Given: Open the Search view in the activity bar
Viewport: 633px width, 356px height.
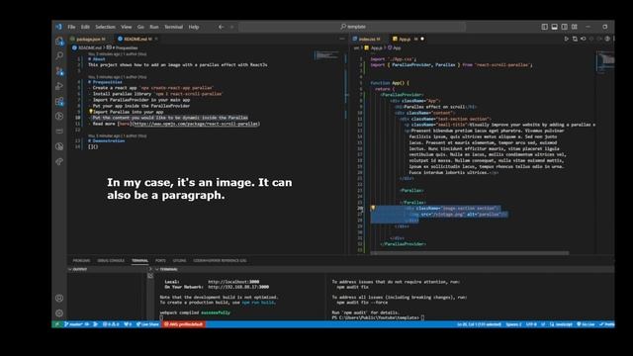Looking at the screenshot, I should pos(59,55).
